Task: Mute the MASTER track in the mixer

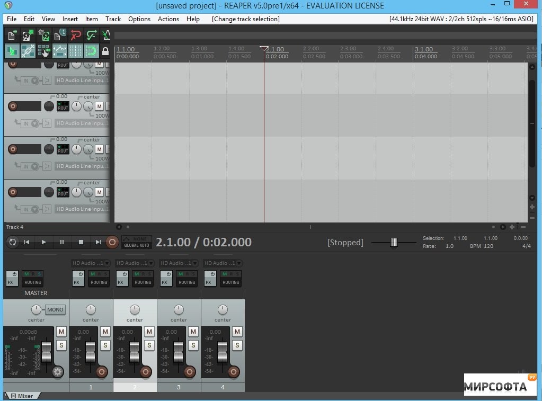Action: [x=61, y=332]
